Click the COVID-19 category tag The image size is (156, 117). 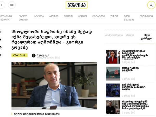point(19,55)
